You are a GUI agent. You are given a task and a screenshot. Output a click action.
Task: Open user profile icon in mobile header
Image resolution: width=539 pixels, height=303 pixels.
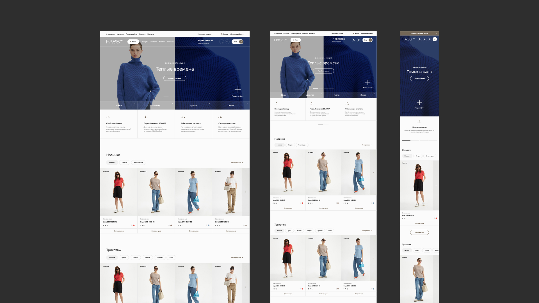click(425, 39)
